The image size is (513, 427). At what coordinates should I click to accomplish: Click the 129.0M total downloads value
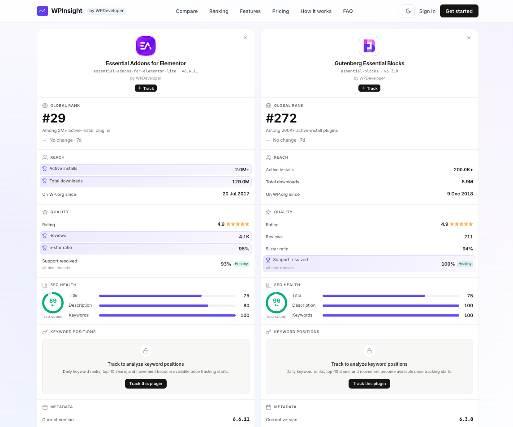click(x=241, y=182)
